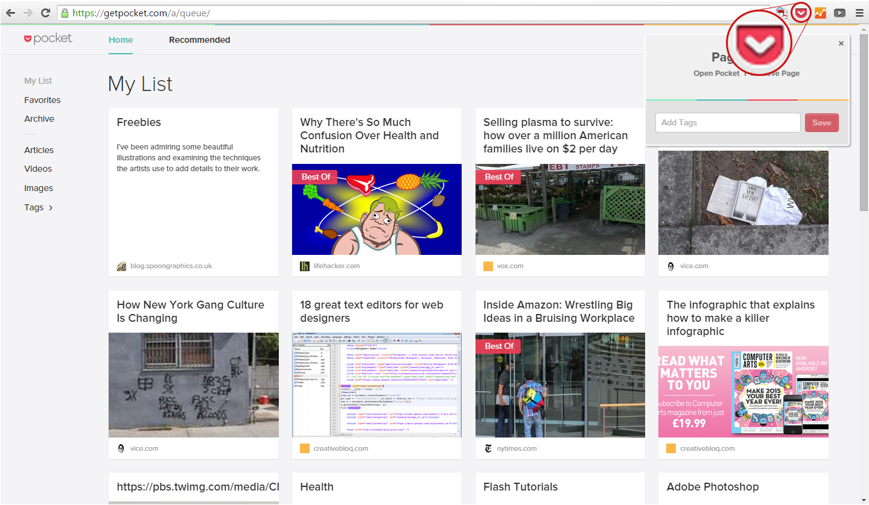Click the Add Tags input field
The image size is (869, 505).
[728, 122]
